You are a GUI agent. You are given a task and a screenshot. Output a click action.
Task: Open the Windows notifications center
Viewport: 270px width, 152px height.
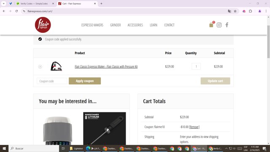[265, 148]
